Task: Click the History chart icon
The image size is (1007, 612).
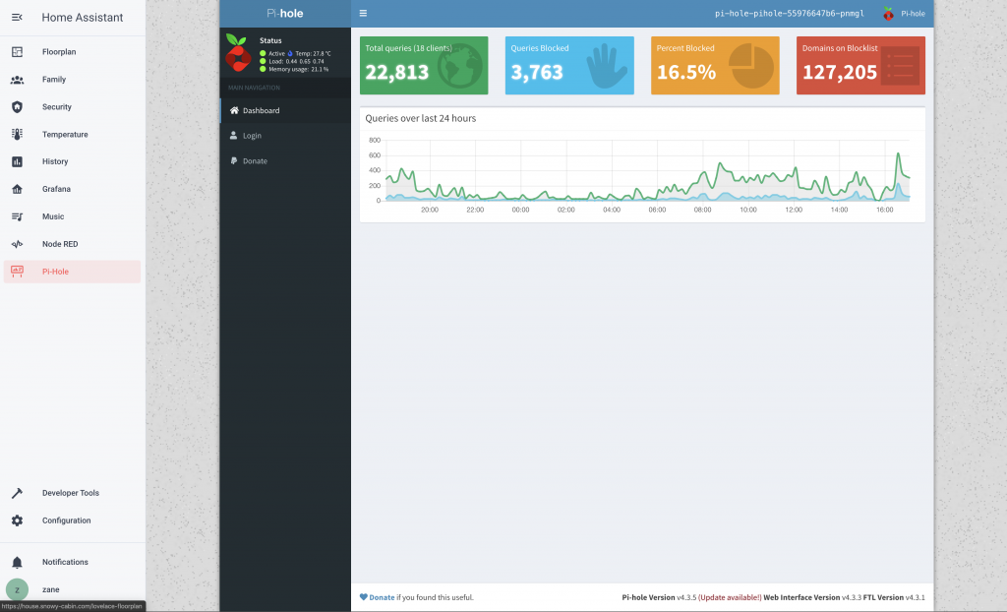Action: point(18,162)
